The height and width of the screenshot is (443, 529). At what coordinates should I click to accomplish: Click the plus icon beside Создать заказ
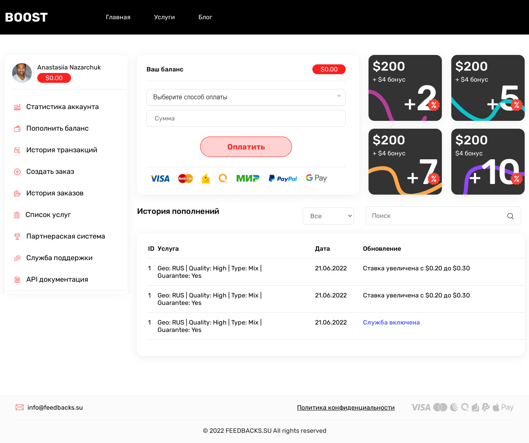pos(17,172)
